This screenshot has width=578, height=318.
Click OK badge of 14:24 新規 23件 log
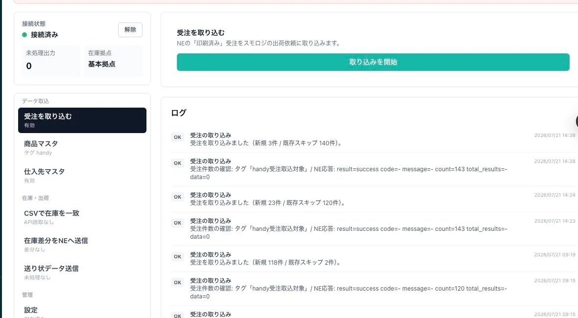178,197
